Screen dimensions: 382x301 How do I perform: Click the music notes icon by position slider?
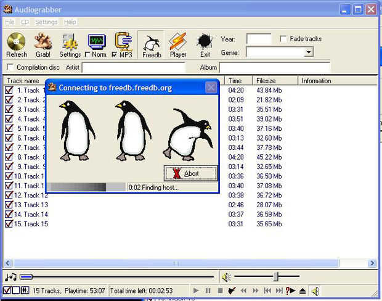pyautogui.click(x=11, y=277)
